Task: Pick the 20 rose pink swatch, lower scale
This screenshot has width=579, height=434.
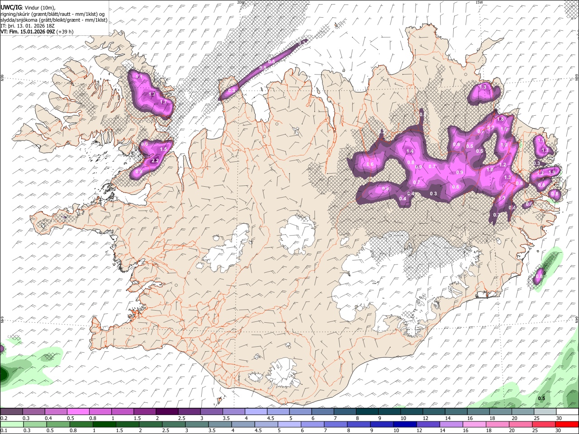Action: coord(521,425)
